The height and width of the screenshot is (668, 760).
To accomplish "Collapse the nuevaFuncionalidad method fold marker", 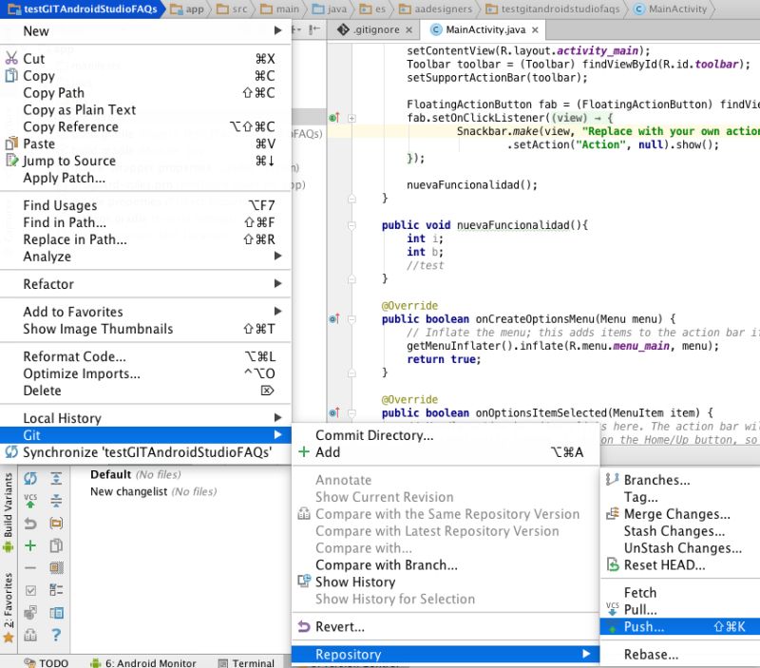I will pos(351,225).
